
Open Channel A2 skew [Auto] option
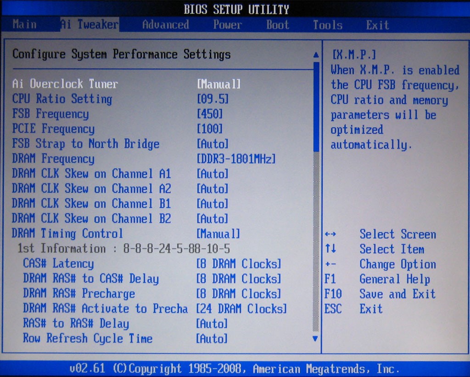coord(213,189)
